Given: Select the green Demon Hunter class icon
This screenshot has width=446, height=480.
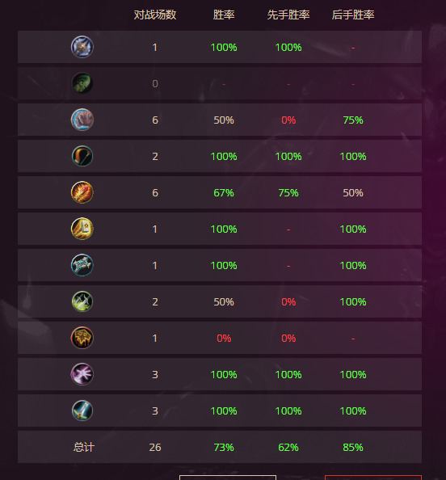Looking at the screenshot, I should [x=82, y=83].
